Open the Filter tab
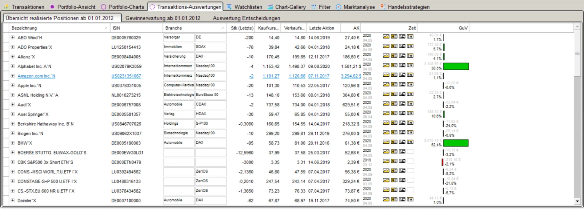The width and height of the screenshot is (584, 209). pyautogui.click(x=321, y=7)
